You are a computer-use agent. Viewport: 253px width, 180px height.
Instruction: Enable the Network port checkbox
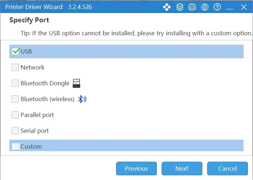[x=15, y=67]
